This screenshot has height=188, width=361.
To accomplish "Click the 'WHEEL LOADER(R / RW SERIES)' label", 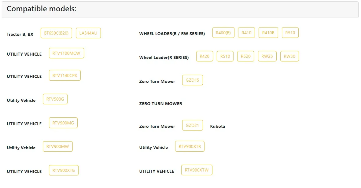I will 172,34.
